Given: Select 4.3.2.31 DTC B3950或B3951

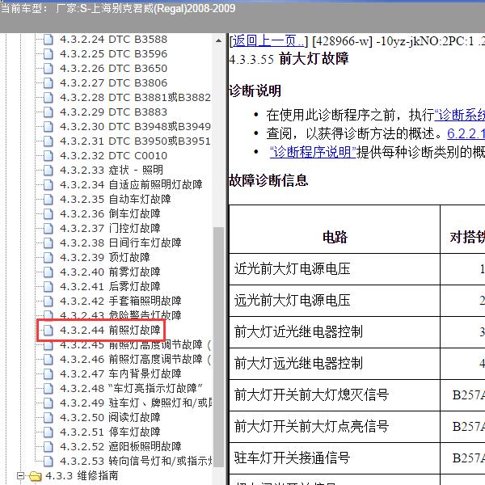Looking at the screenshot, I should (x=135, y=141).
